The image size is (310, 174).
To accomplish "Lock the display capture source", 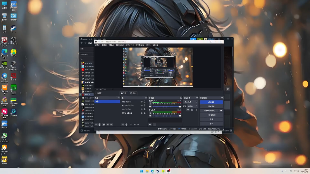I will click(x=145, y=113).
